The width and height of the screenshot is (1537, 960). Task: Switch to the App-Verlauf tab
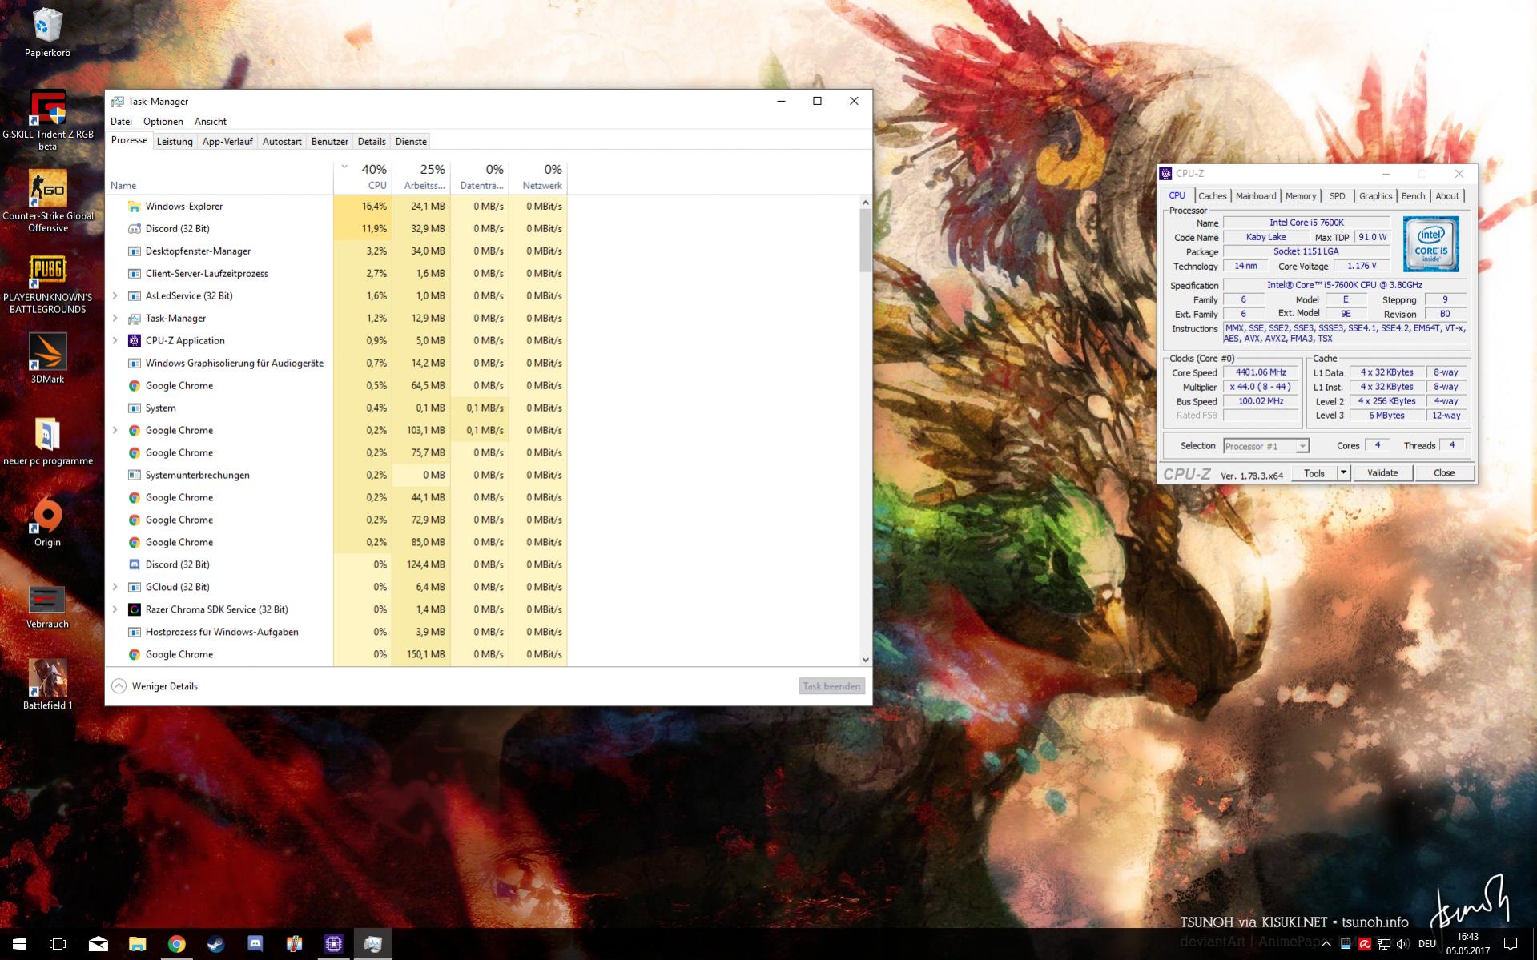227,142
